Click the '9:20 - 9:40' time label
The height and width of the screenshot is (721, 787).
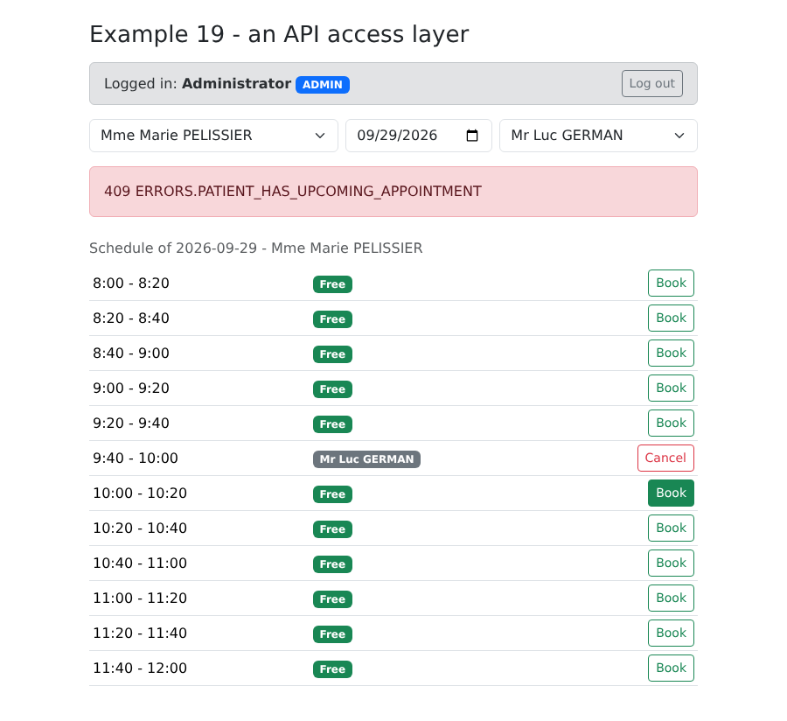[131, 423]
